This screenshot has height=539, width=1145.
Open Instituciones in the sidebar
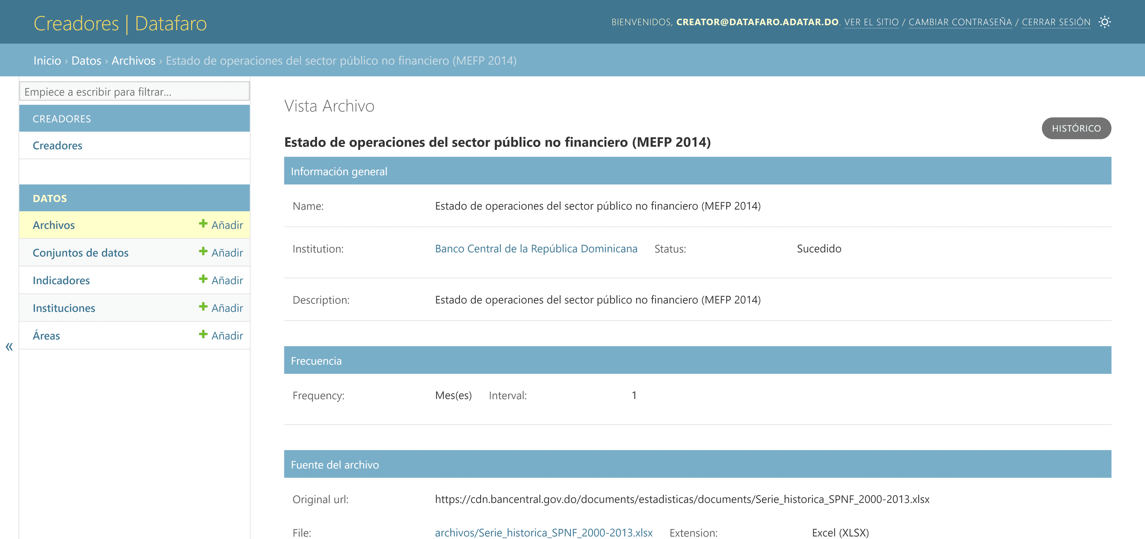[64, 307]
